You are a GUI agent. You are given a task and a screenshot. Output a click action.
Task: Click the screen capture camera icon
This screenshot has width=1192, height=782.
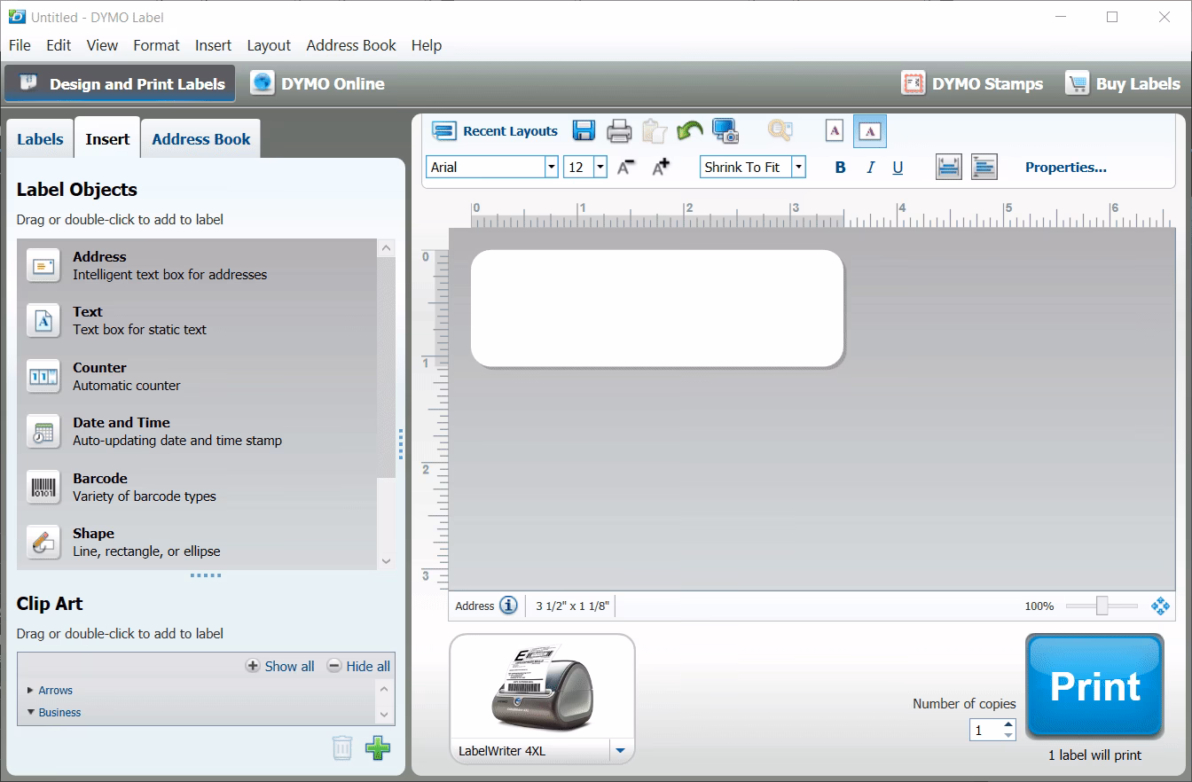click(725, 131)
